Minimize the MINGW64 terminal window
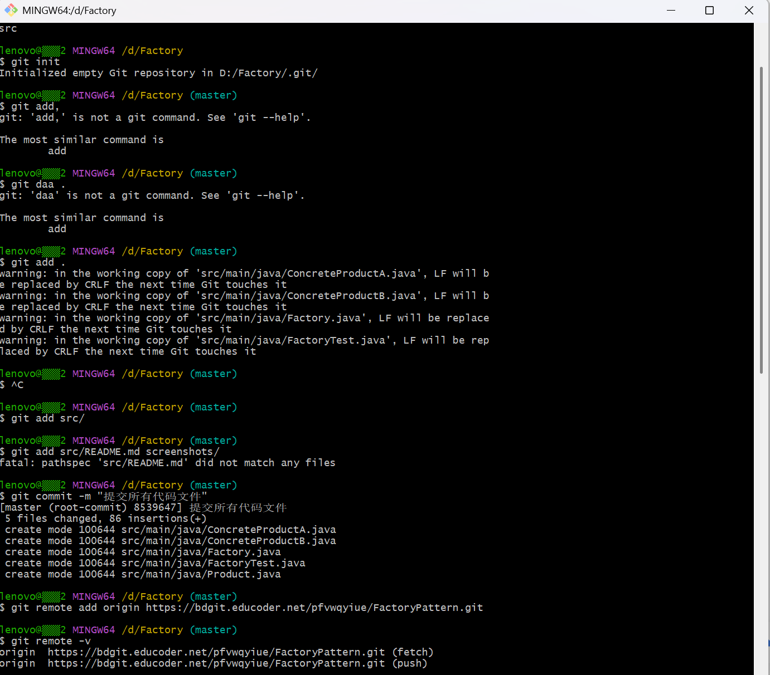This screenshot has width=770, height=675. [x=671, y=11]
